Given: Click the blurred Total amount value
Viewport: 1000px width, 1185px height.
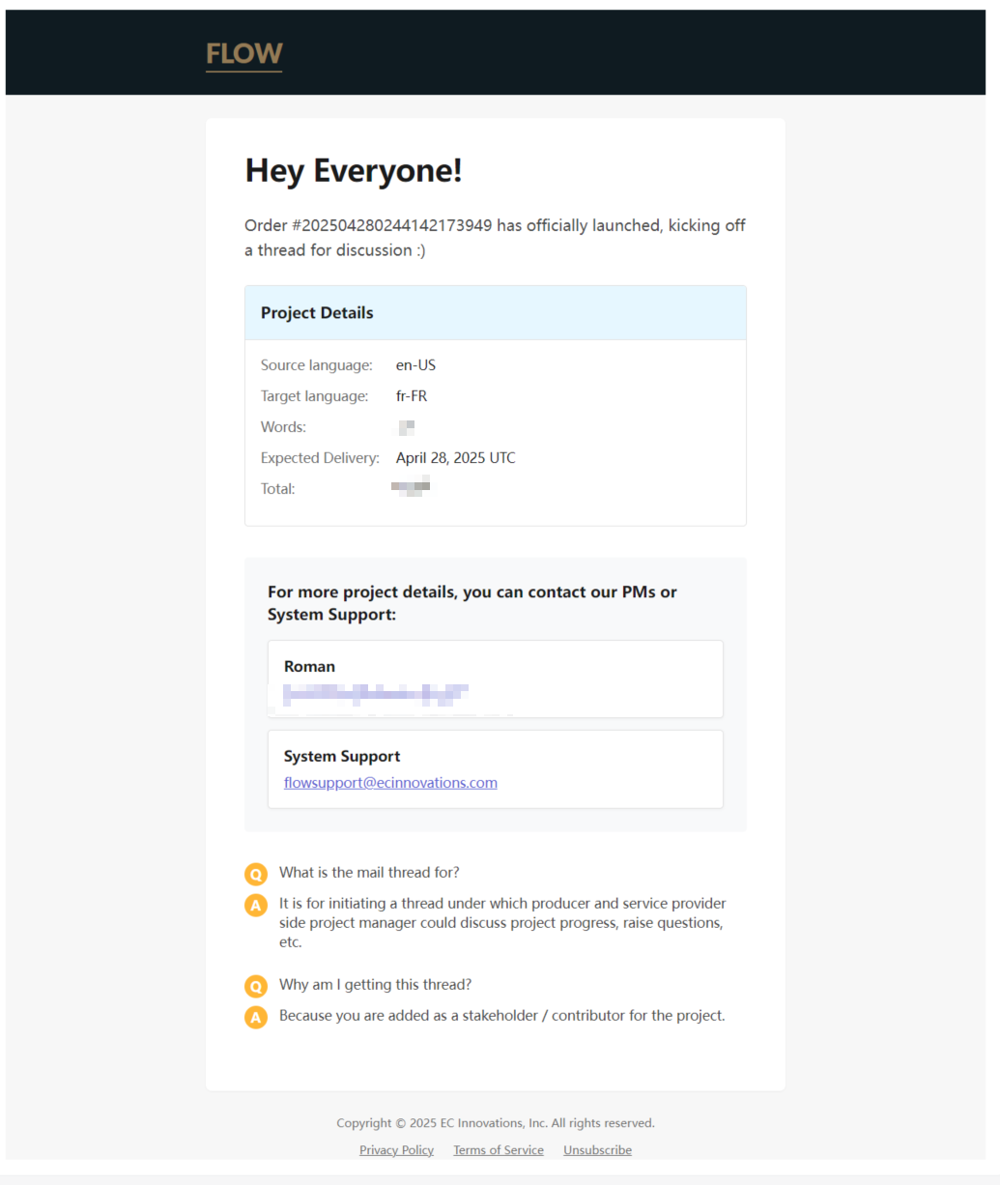Looking at the screenshot, I should point(411,488).
